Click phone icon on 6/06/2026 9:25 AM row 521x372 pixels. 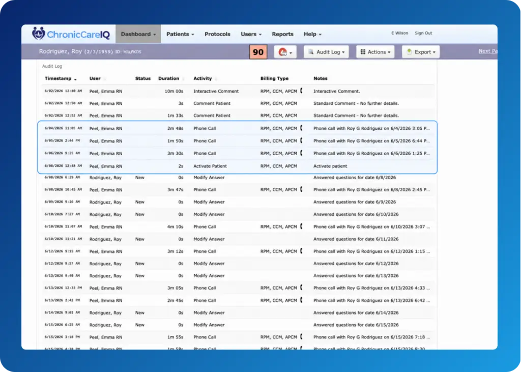coord(301,153)
